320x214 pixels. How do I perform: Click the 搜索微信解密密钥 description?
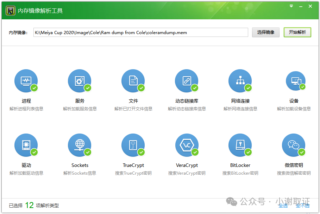tap(294, 173)
